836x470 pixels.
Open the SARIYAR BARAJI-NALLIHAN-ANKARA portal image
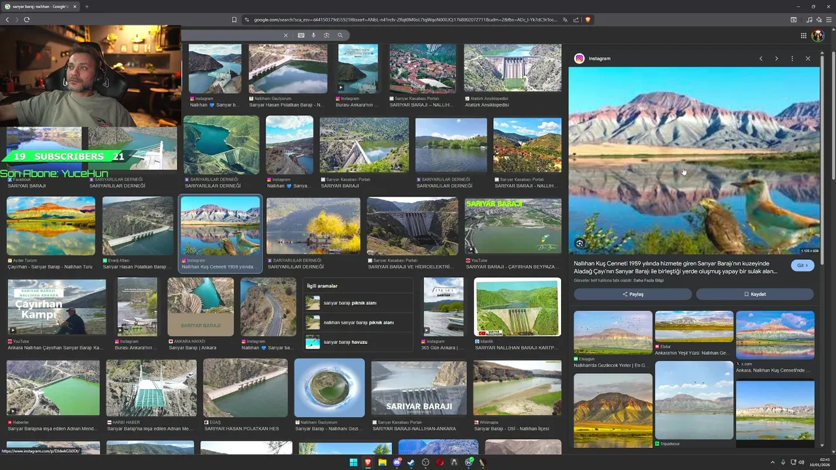(419, 388)
